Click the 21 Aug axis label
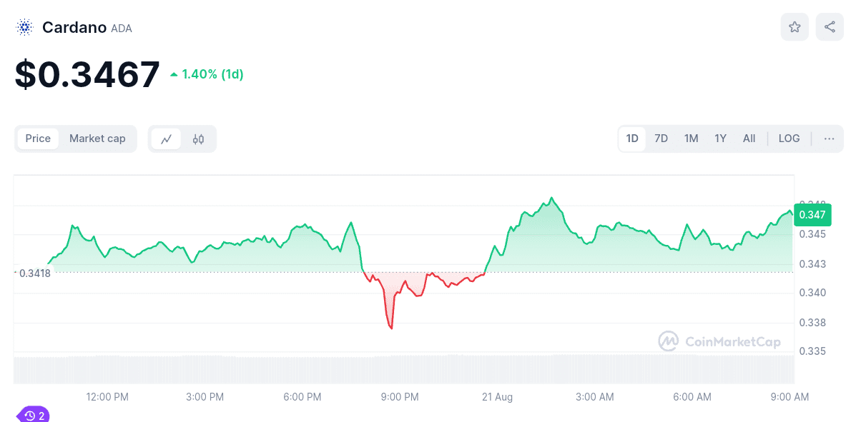Image resolution: width=856 pixels, height=422 pixels. [497, 397]
